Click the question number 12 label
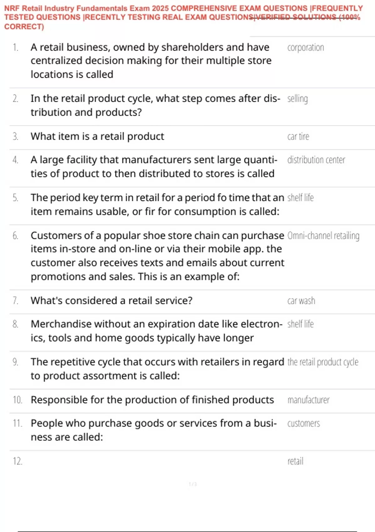375x532 pixels. pos(17,461)
